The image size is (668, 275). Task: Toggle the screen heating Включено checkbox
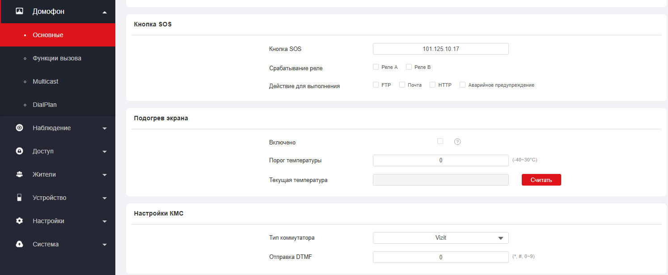440,141
